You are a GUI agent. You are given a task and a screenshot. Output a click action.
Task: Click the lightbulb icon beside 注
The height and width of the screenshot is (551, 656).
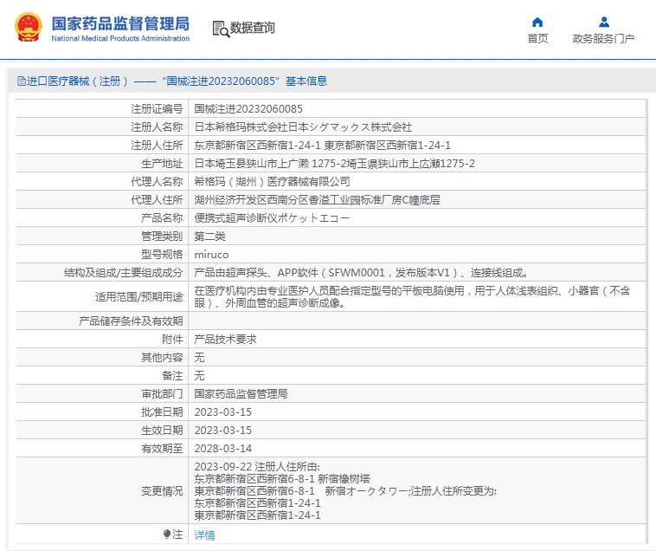[167, 535]
